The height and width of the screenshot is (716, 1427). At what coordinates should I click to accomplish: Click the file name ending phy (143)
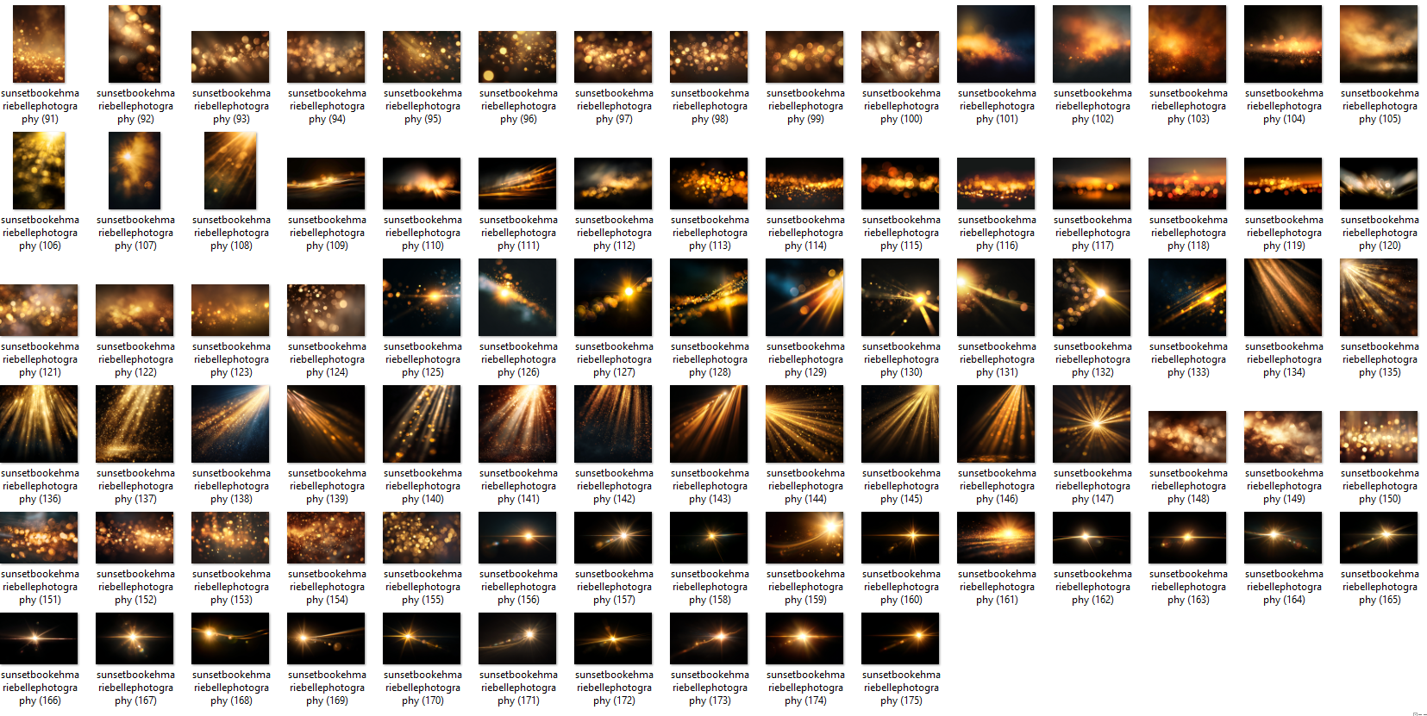click(x=710, y=486)
